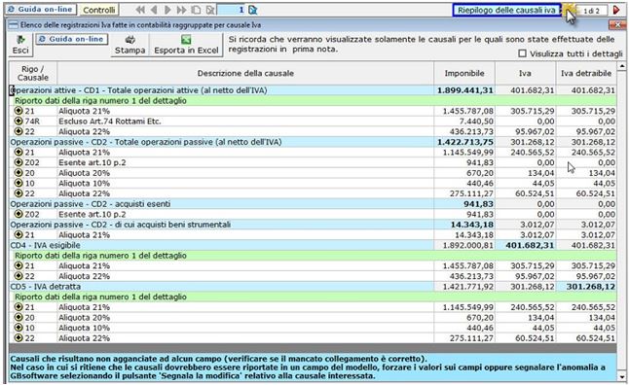Click bold Iva detraibile 301.268,12 in CD5 row
The height and width of the screenshot is (385, 629).
click(x=590, y=287)
